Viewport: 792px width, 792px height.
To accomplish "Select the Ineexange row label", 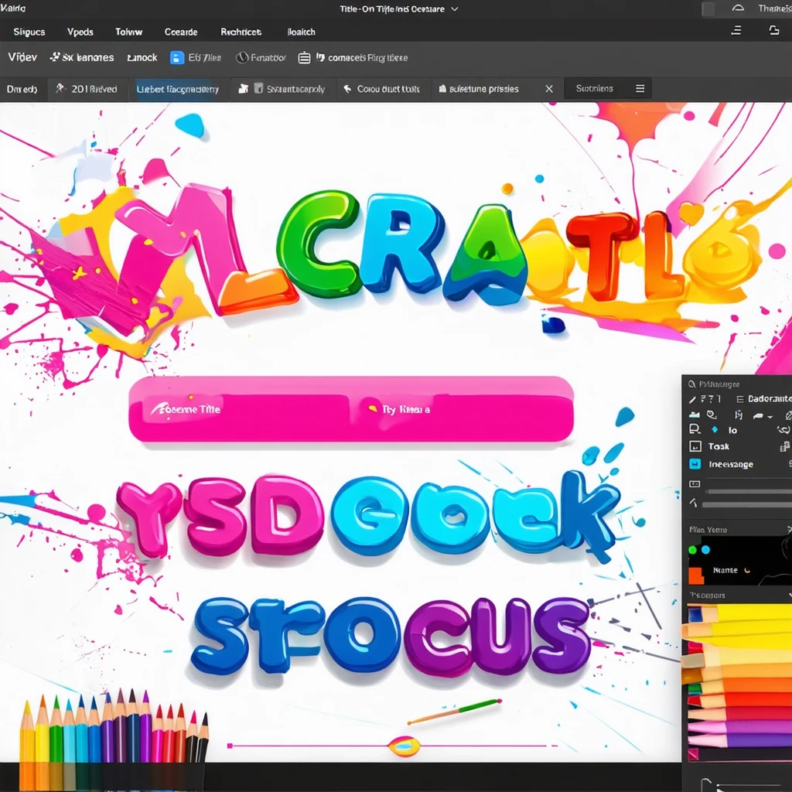I will 731,464.
